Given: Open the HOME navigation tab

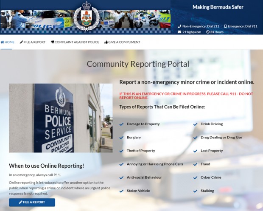Looking at the screenshot, I should (x=9, y=42).
